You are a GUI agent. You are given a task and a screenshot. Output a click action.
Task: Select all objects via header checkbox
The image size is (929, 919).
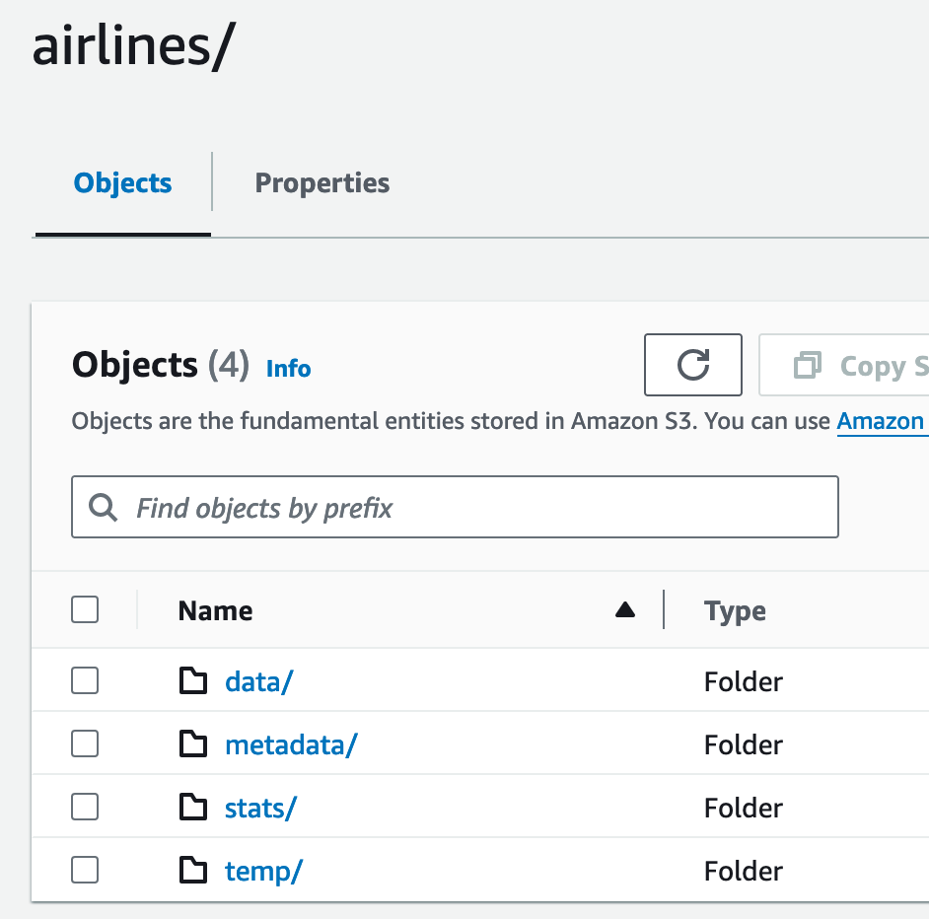[84, 609]
